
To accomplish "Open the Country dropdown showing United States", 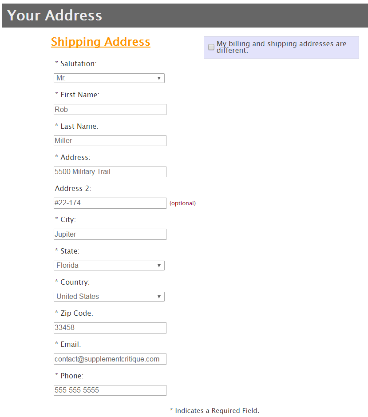I will [x=109, y=297].
